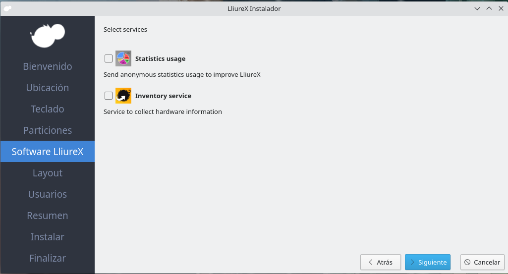Enable the Inventory service checkbox

109,96
